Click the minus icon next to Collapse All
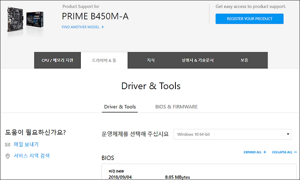This screenshot has height=180, width=300. [295, 152]
